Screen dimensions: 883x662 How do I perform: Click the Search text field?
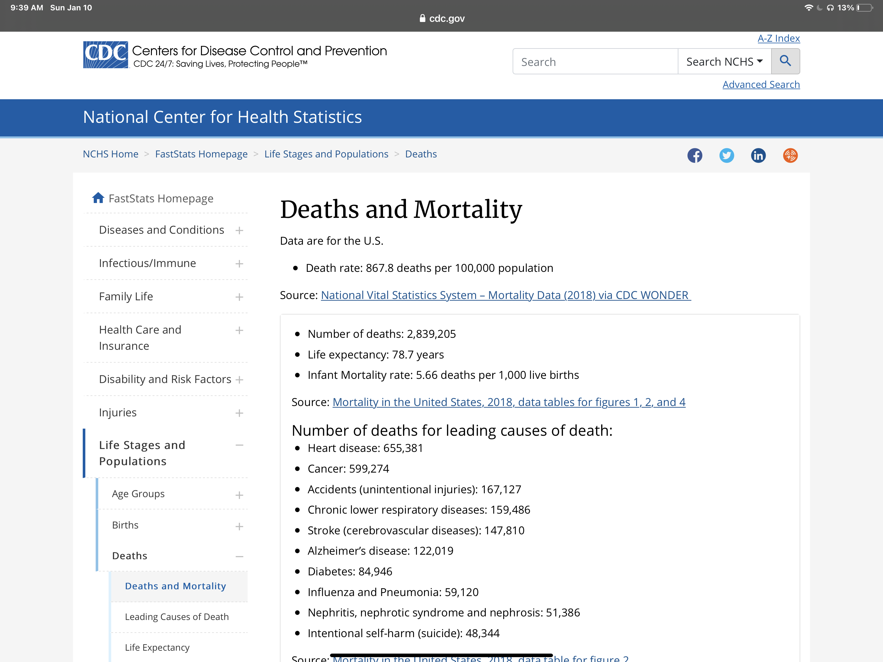[595, 61]
